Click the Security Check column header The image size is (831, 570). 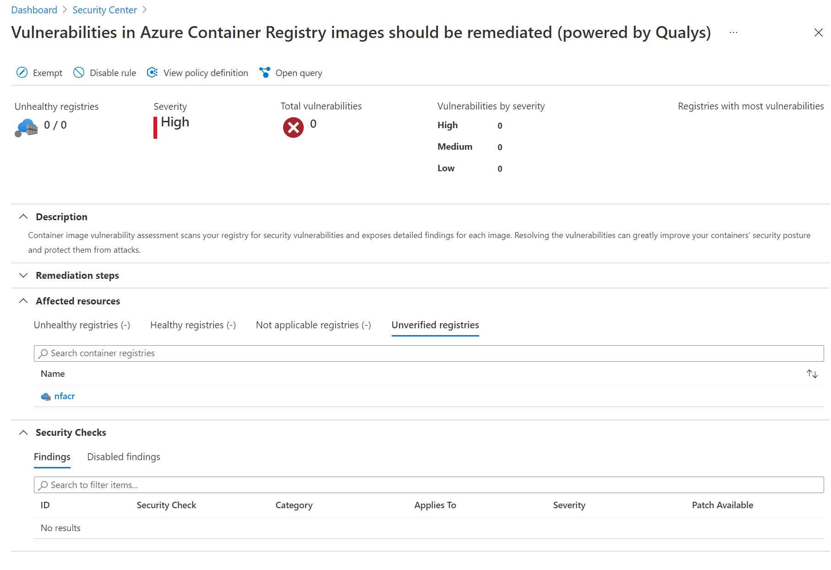[166, 505]
